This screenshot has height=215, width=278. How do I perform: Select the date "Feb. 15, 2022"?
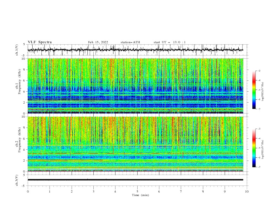(x=98, y=42)
